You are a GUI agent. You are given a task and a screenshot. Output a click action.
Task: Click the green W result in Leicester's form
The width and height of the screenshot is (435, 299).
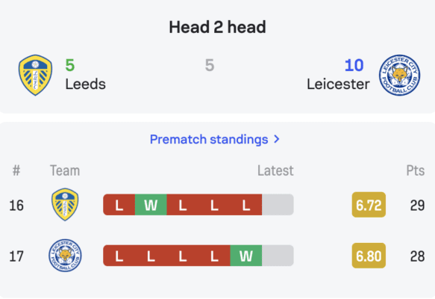pyautogui.click(x=246, y=256)
